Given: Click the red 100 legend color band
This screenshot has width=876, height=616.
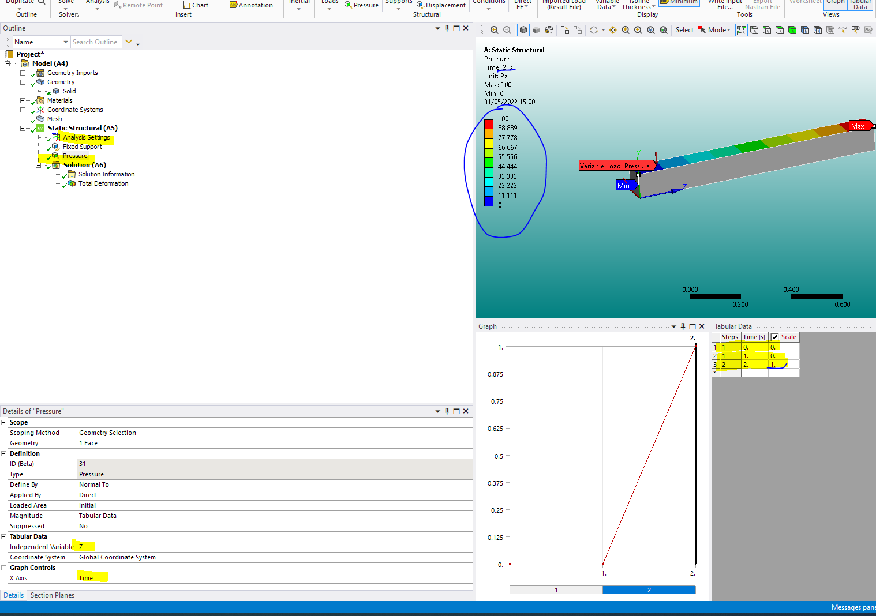Looking at the screenshot, I should tap(489, 123).
